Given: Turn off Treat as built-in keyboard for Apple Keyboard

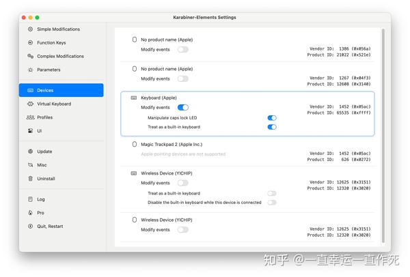Looking at the screenshot, I should coord(272,127).
